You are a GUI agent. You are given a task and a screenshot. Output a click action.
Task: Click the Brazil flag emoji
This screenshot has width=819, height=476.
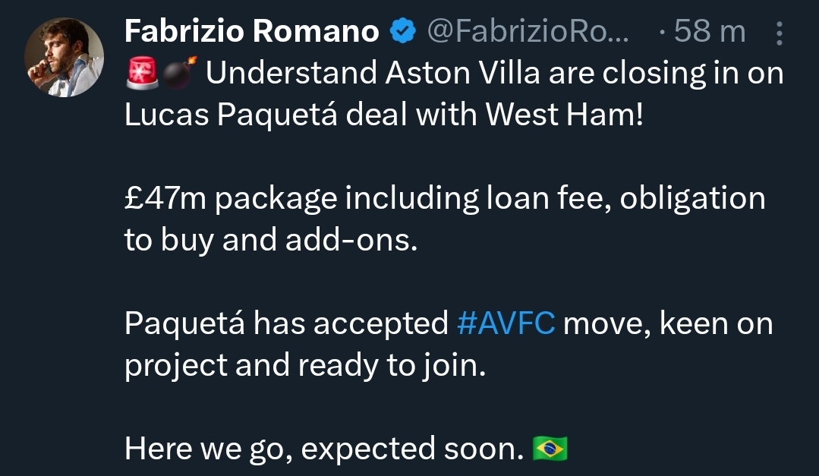[x=550, y=449]
